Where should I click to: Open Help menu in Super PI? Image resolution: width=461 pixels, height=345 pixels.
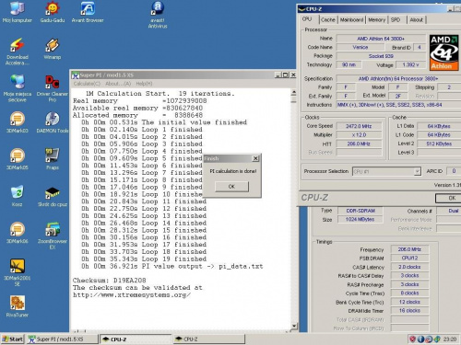click(144, 84)
